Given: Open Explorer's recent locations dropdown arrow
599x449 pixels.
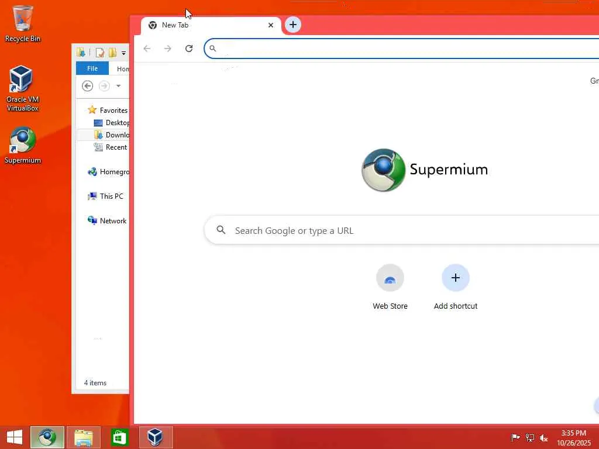Looking at the screenshot, I should tap(118, 86).
